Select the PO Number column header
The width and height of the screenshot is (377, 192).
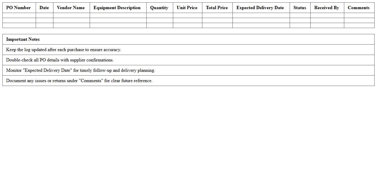(x=19, y=8)
